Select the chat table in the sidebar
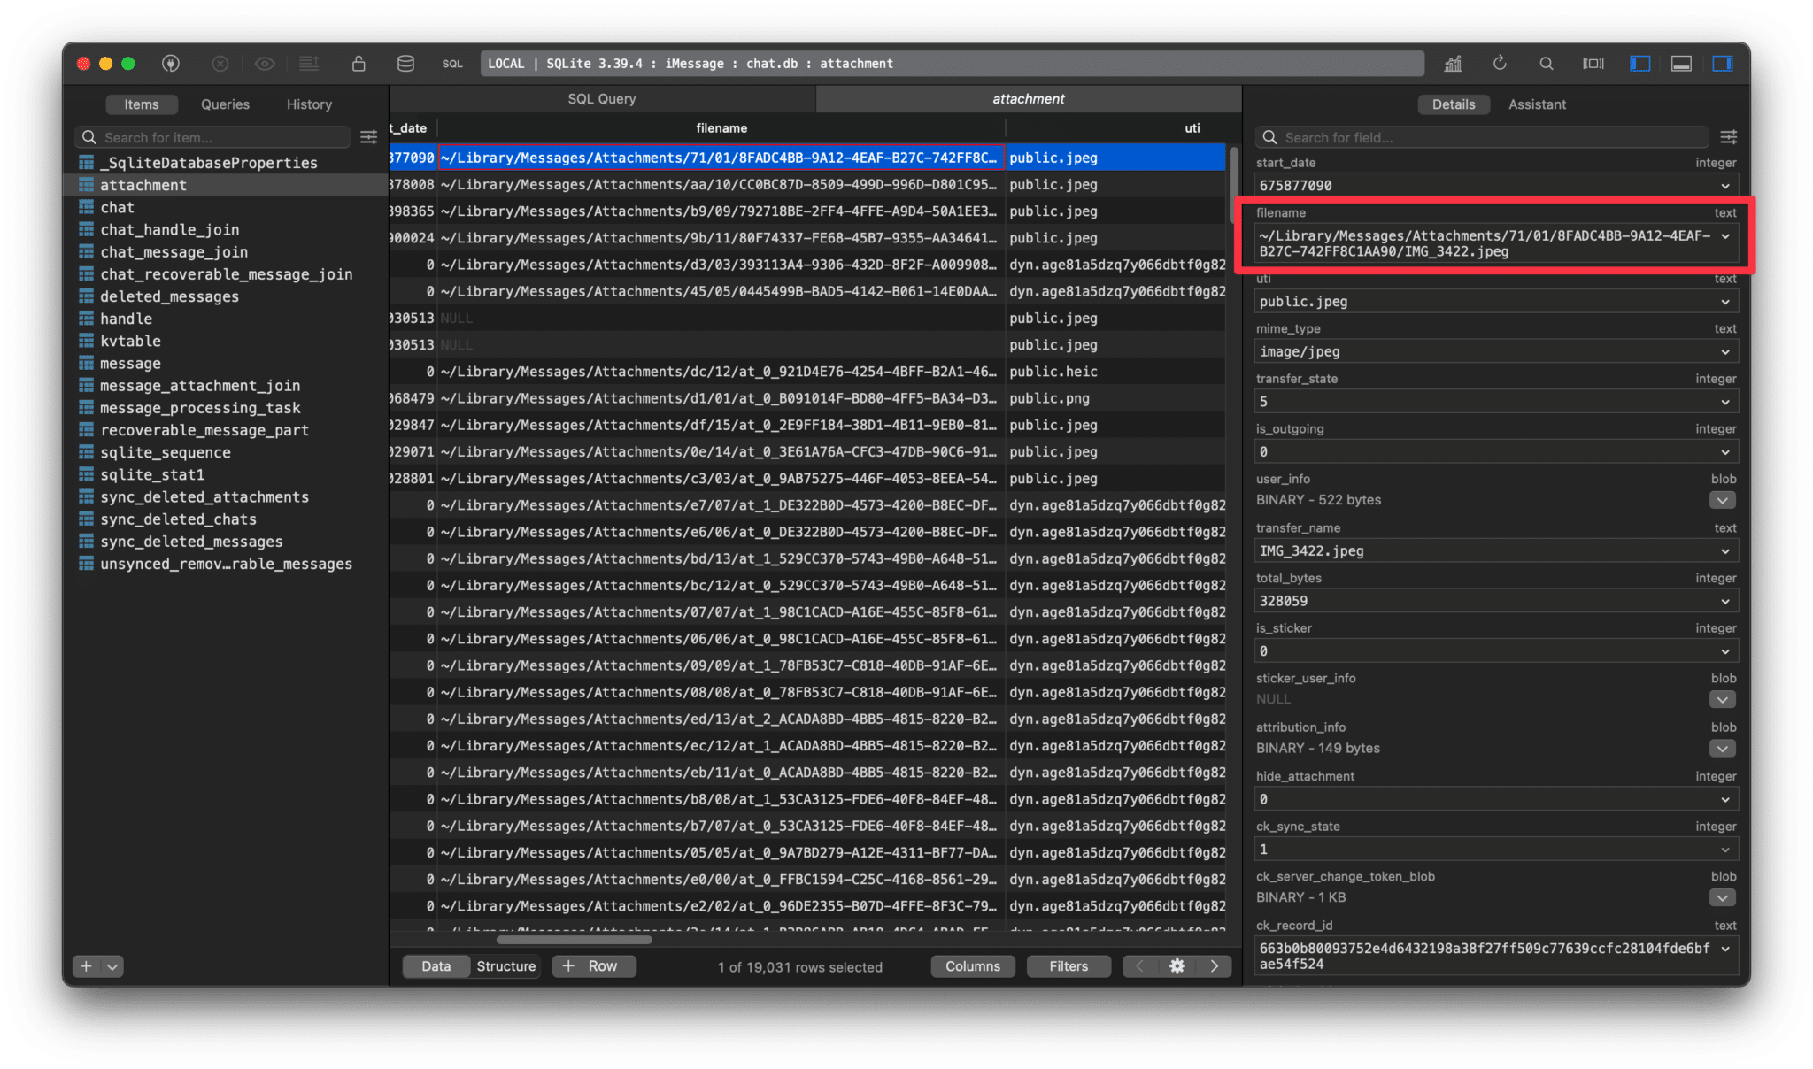This screenshot has height=1069, width=1813. (x=117, y=206)
